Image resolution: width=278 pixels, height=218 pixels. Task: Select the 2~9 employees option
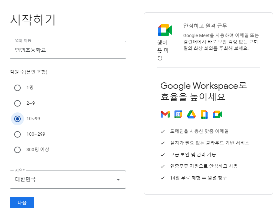17,103
